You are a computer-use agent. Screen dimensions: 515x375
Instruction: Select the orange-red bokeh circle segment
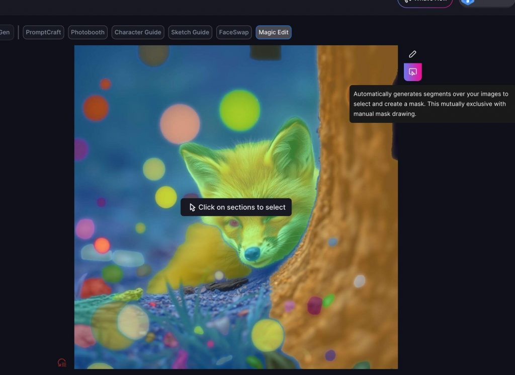(x=96, y=108)
